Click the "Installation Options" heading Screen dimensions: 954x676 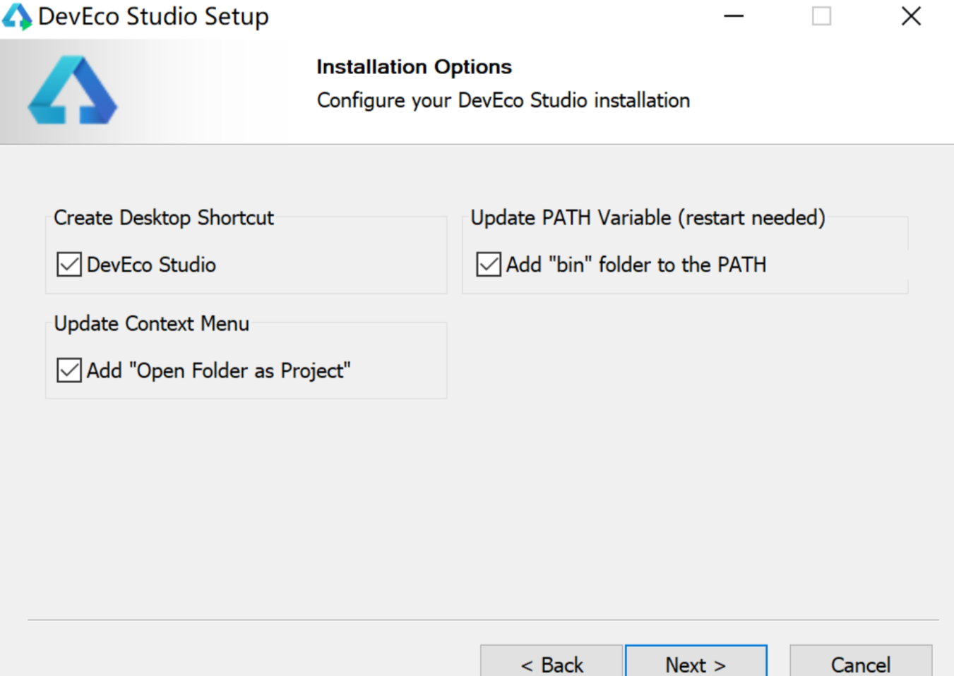pyautogui.click(x=414, y=67)
